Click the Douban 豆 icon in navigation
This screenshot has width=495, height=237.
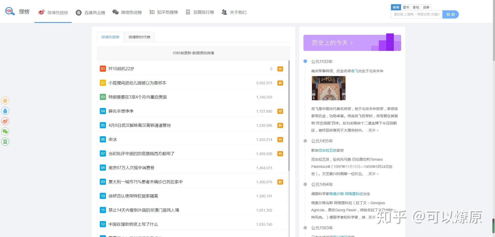(x=188, y=12)
